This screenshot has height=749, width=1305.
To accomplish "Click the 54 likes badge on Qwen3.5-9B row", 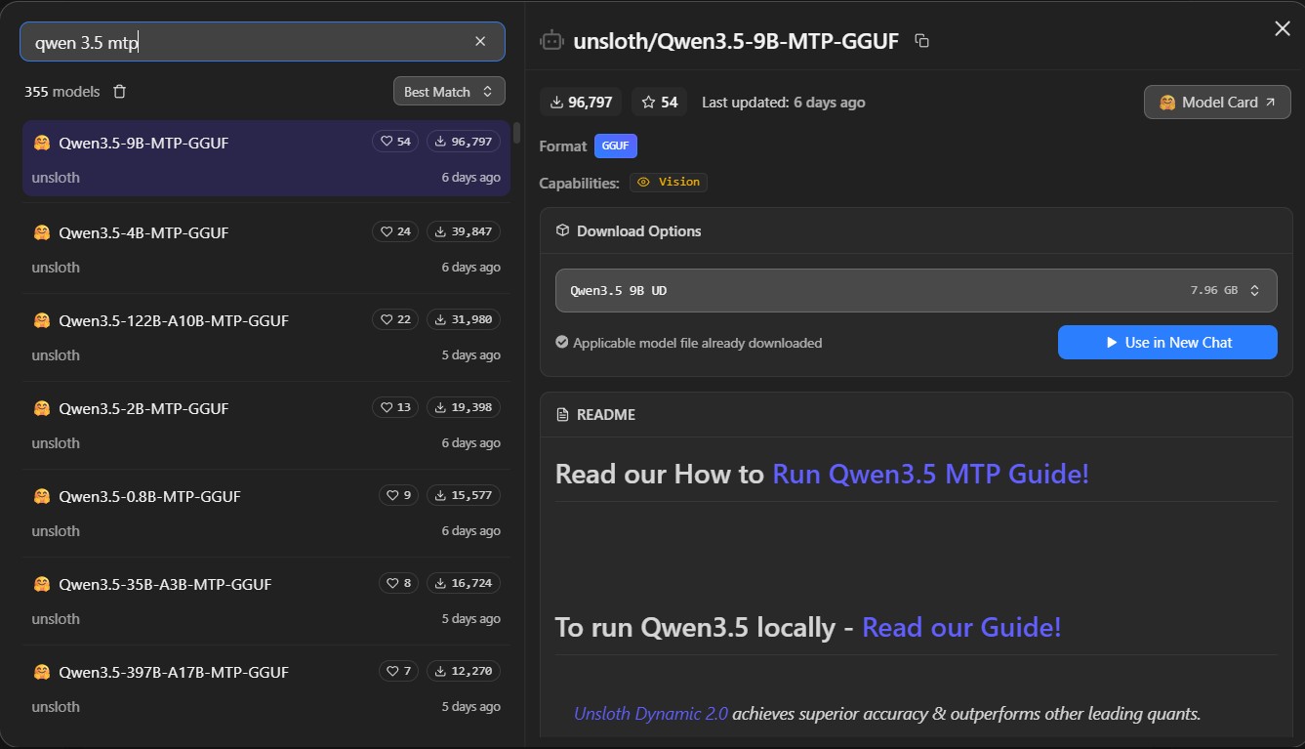I will click(x=395, y=142).
